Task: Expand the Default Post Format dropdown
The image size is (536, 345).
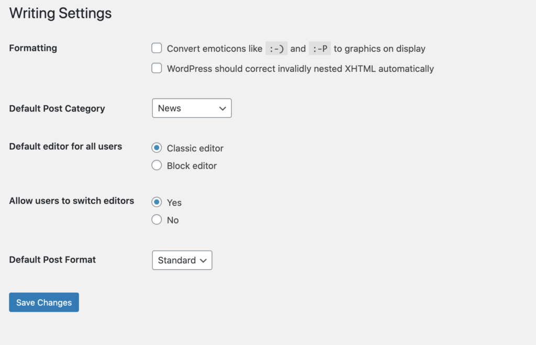Action: point(182,260)
